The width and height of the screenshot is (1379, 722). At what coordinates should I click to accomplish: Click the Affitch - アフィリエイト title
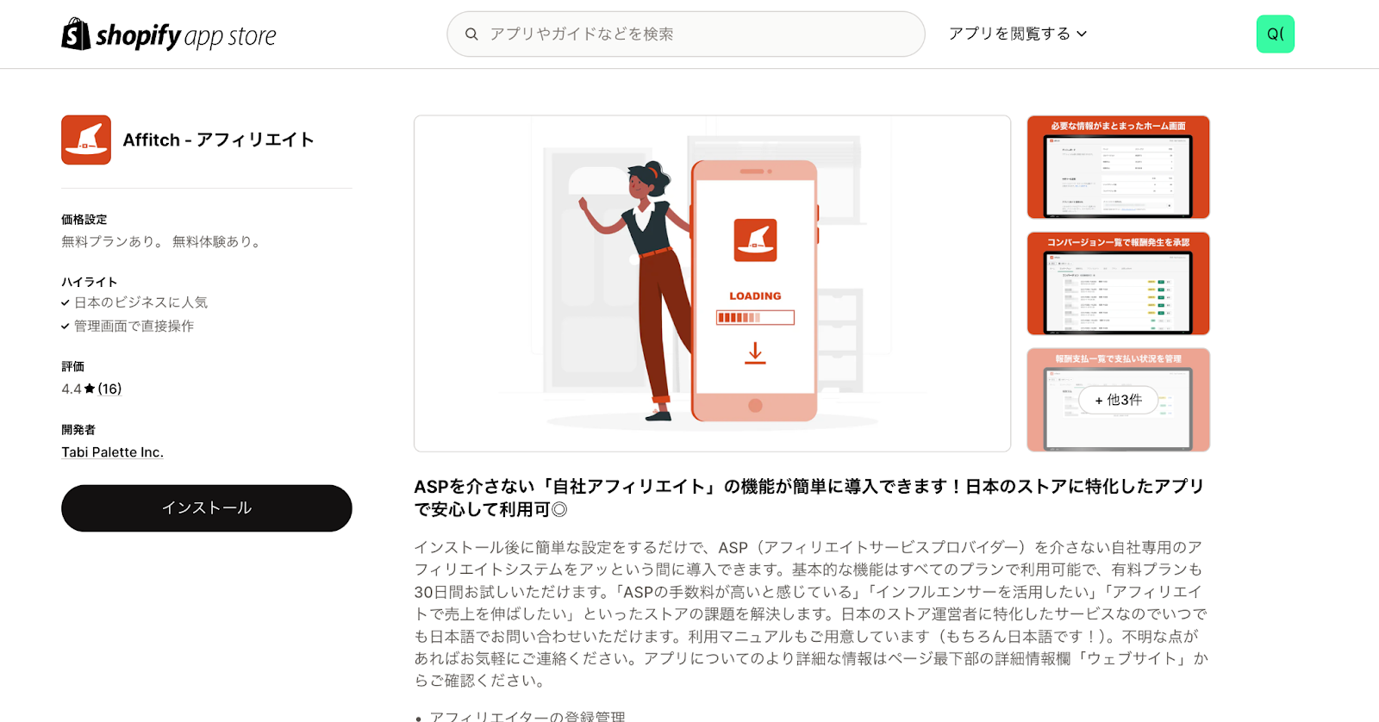coord(218,140)
